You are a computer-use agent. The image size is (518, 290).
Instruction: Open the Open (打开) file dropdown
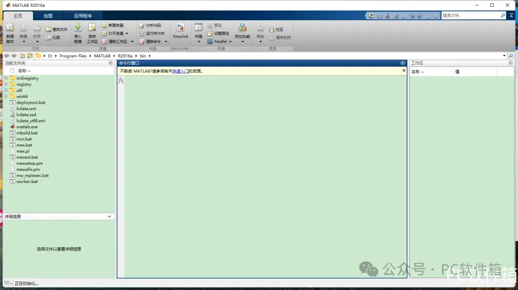(x=37, y=42)
